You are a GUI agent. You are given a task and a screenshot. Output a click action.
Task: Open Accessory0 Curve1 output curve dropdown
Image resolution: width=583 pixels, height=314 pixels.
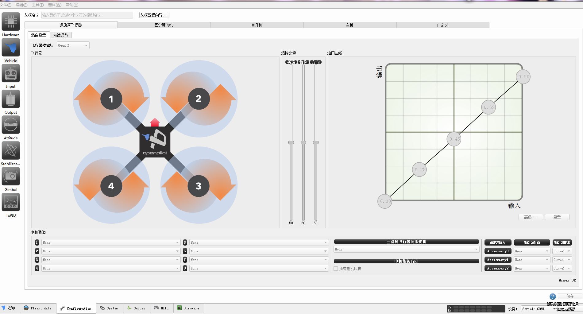pyautogui.click(x=562, y=251)
